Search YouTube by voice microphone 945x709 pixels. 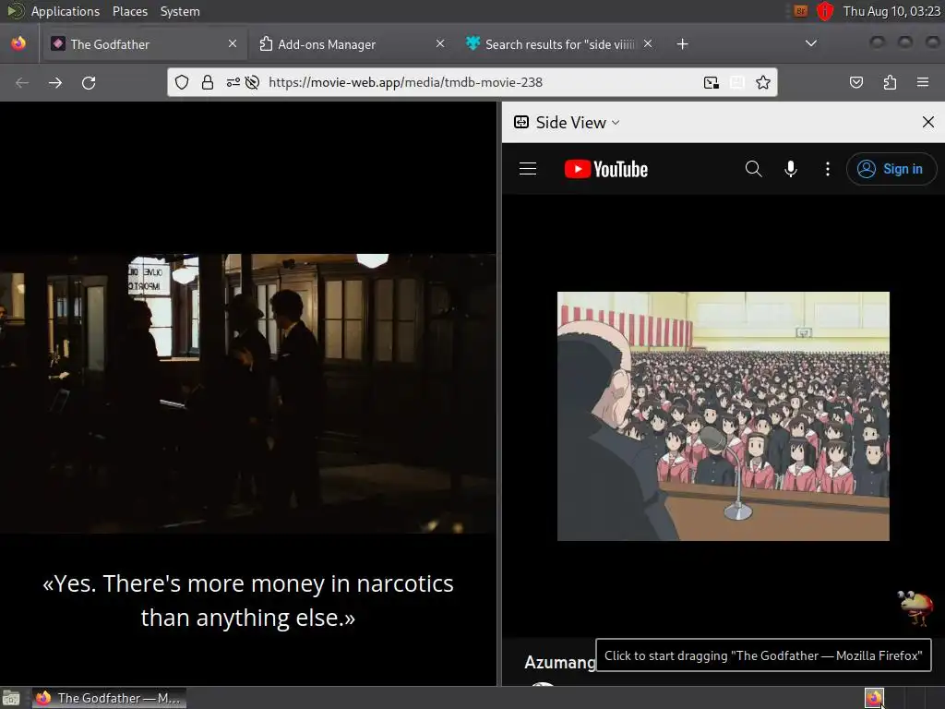[791, 169]
